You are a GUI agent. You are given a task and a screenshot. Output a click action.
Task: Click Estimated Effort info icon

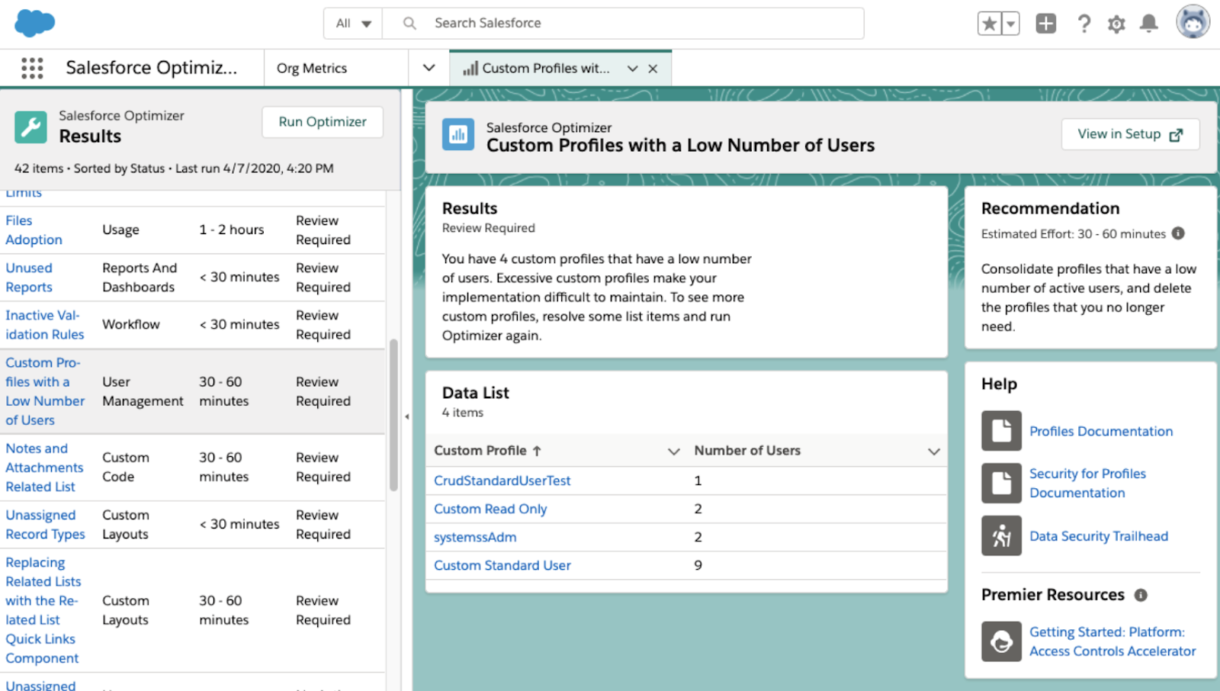point(1178,233)
